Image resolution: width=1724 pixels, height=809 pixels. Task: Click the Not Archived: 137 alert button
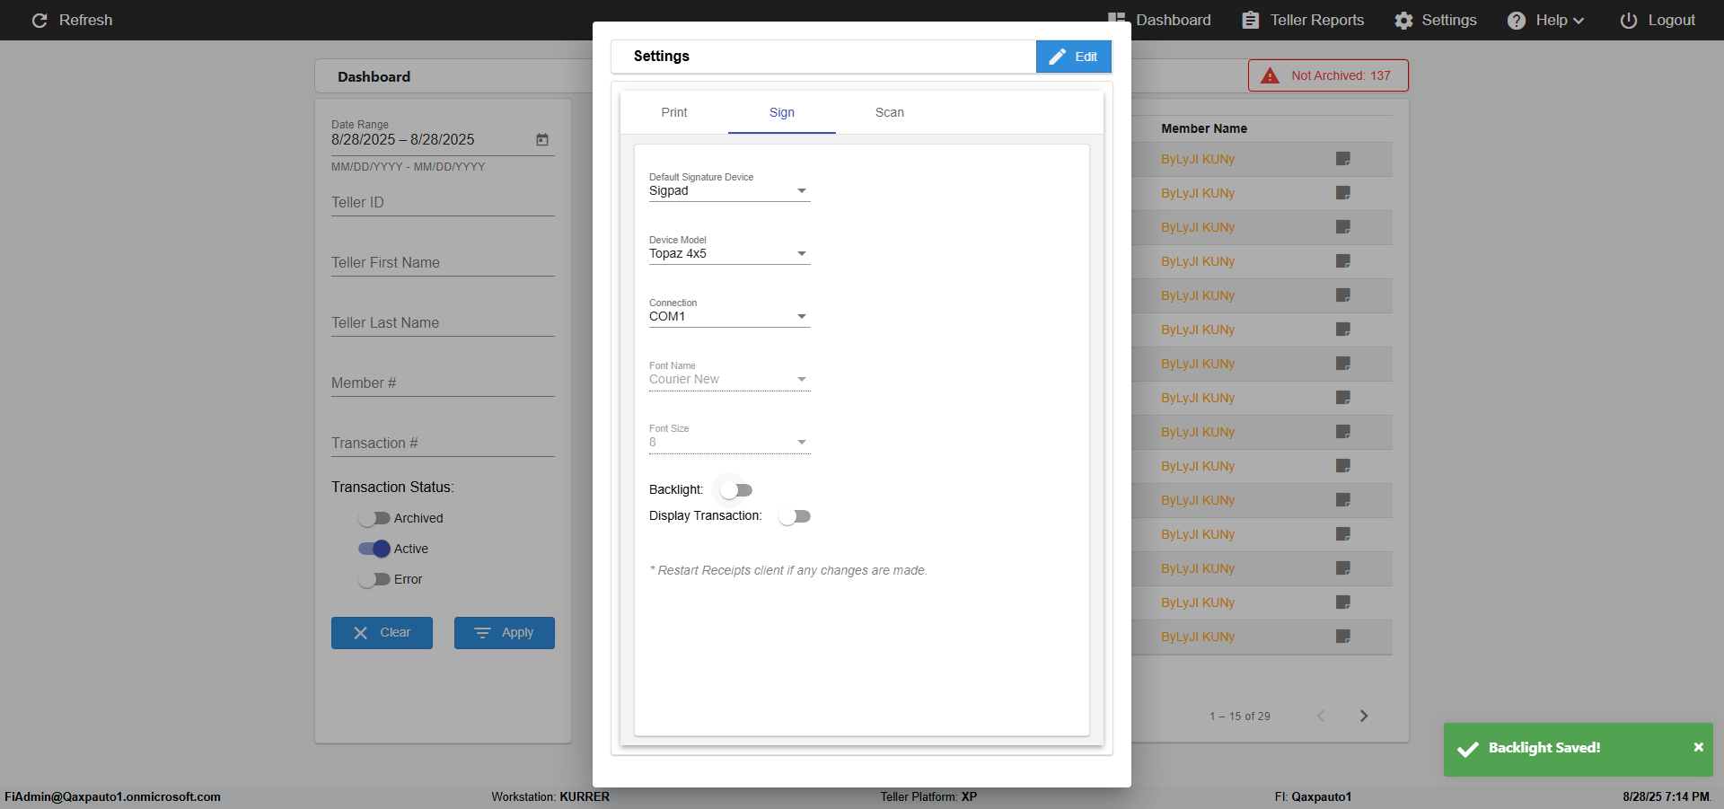(x=1328, y=75)
